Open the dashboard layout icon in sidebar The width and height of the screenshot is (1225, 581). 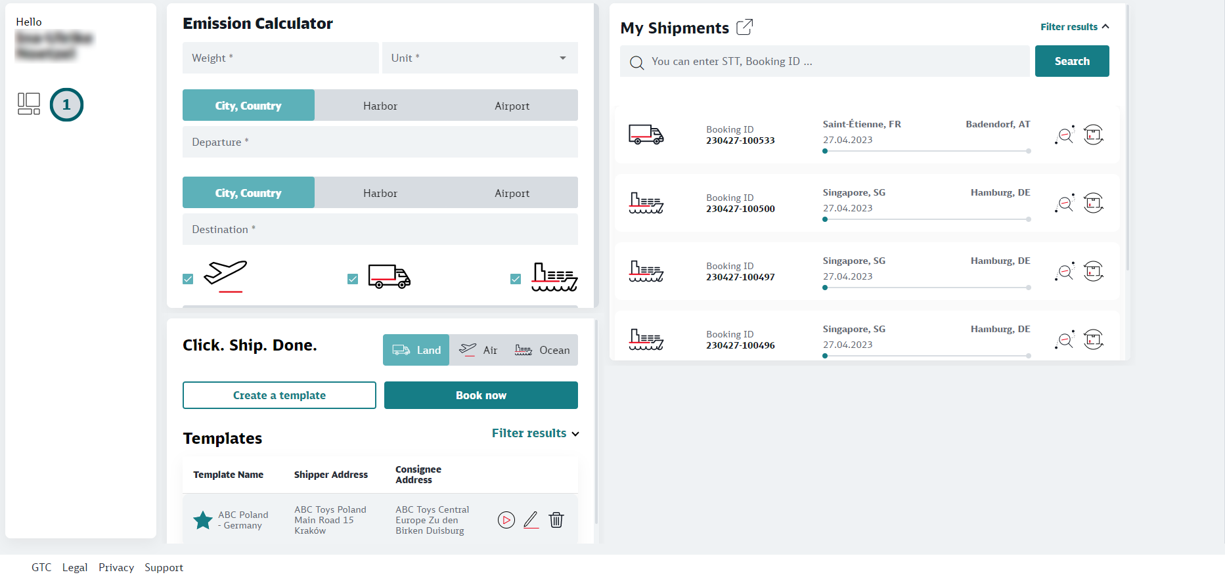pos(29,104)
